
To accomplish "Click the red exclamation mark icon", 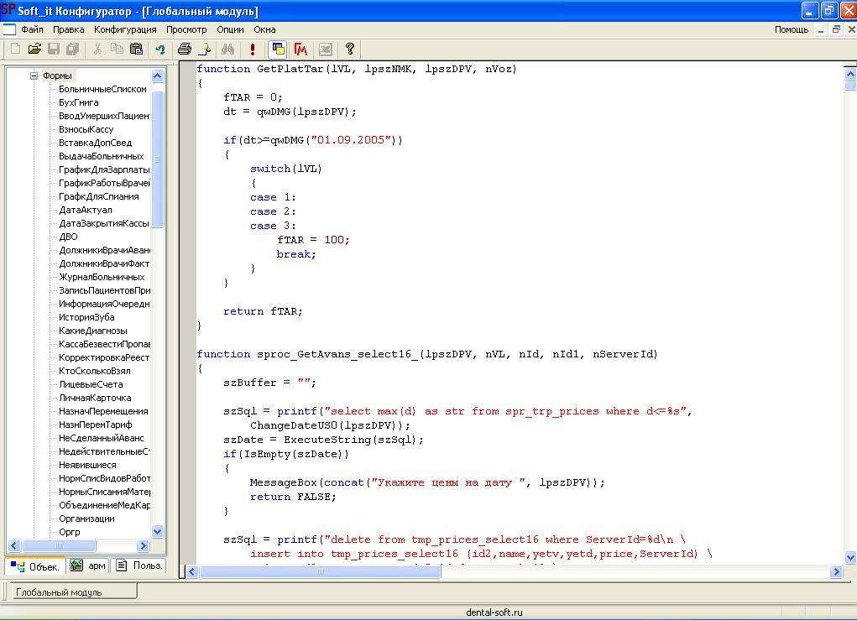I will [x=252, y=49].
